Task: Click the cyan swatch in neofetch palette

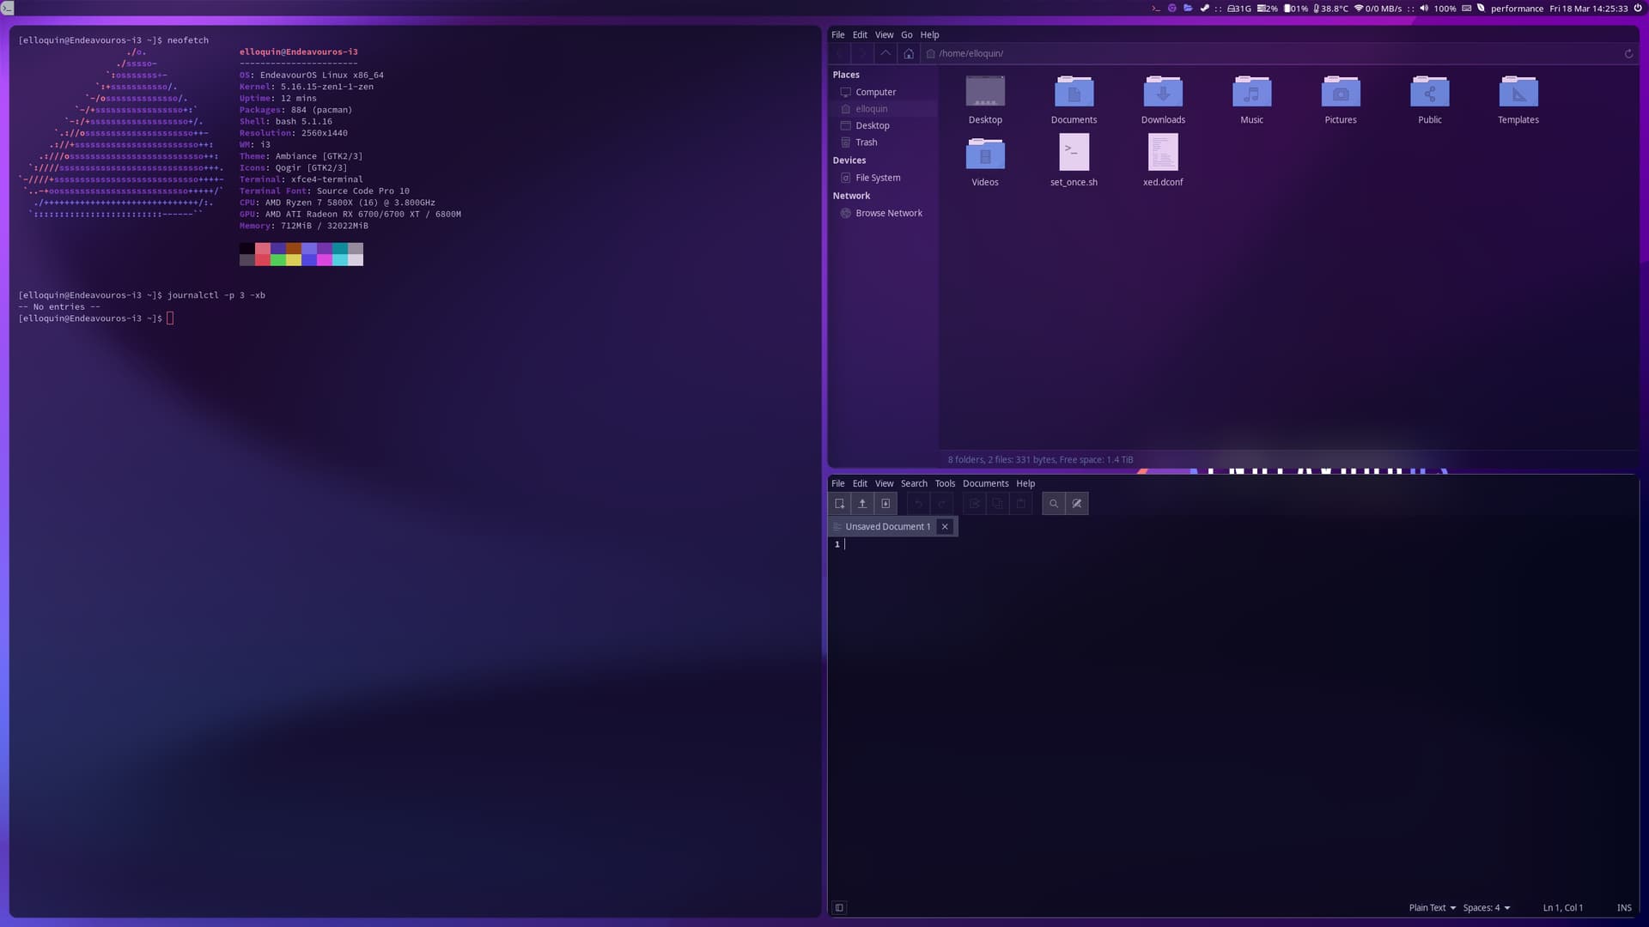Action: [340, 260]
